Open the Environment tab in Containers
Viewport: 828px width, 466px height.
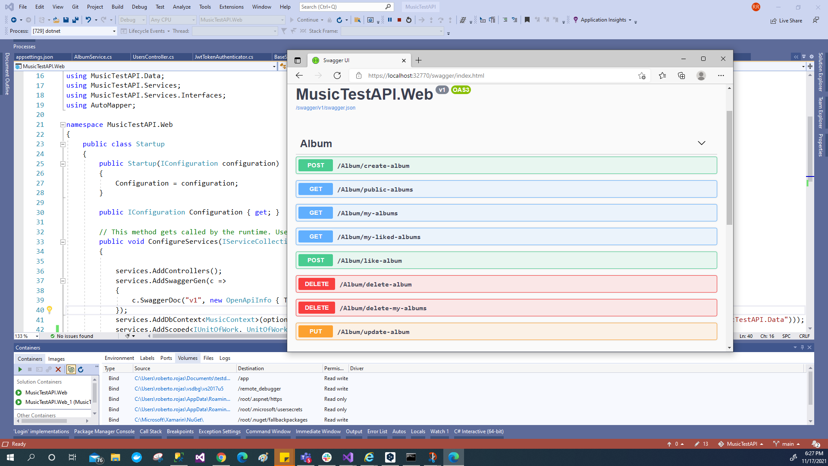(119, 358)
